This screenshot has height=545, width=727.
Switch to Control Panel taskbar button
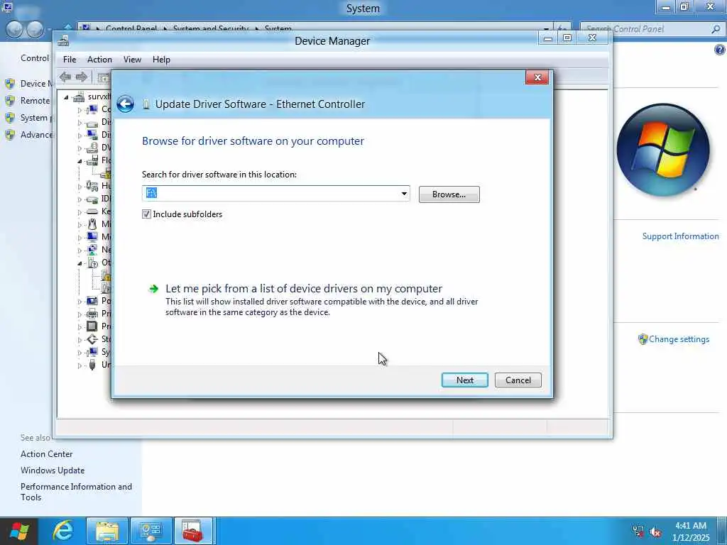151,531
